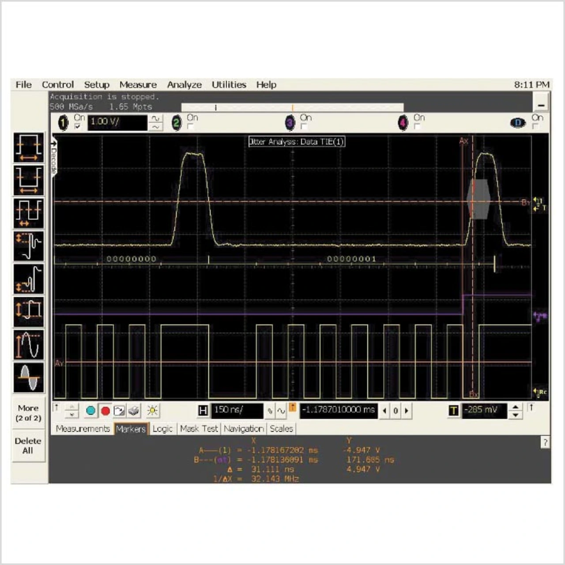Switch to the Mask Test tab

(x=199, y=429)
